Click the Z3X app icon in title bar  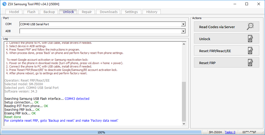[4, 4]
